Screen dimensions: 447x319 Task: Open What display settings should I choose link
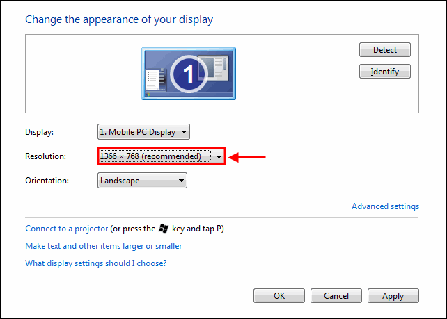click(95, 263)
